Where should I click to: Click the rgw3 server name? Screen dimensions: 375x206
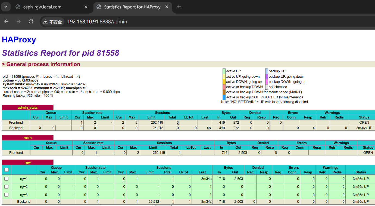(24, 195)
